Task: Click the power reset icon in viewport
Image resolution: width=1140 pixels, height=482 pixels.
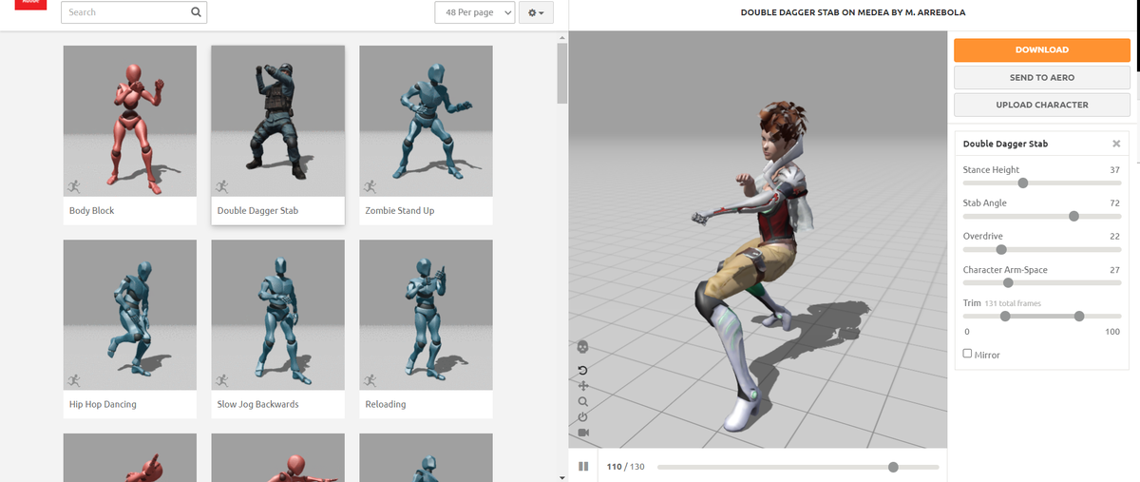Action: coord(583,416)
